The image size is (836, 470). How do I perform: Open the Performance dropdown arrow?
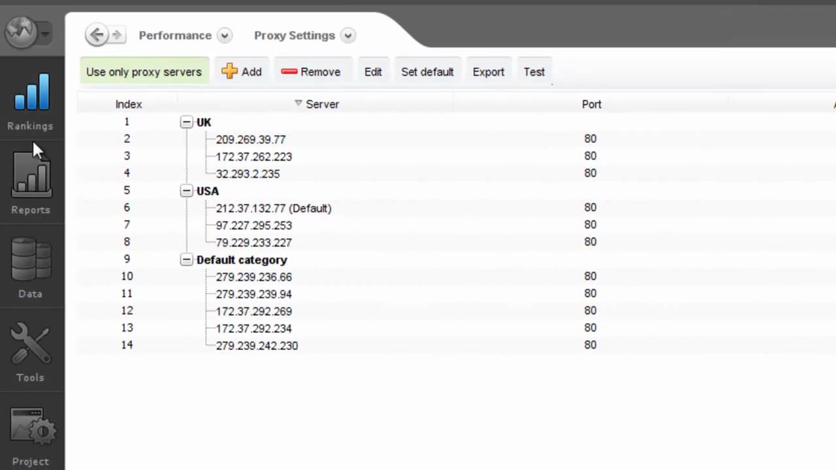click(225, 36)
